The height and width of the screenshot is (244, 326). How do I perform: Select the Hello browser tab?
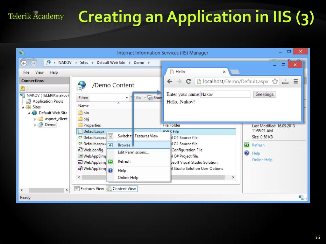click(x=197, y=72)
